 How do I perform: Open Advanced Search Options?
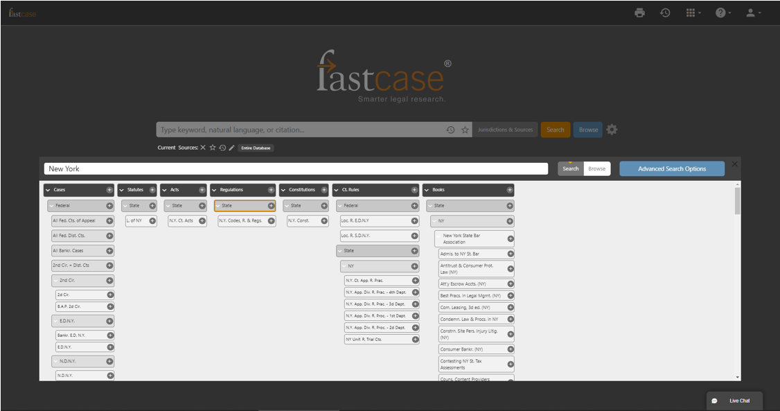click(671, 168)
